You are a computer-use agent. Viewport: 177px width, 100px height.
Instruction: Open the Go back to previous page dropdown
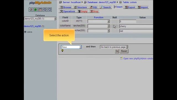point(114,47)
